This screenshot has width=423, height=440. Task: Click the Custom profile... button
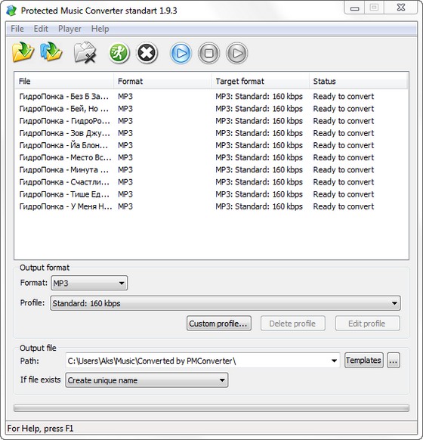[218, 324]
